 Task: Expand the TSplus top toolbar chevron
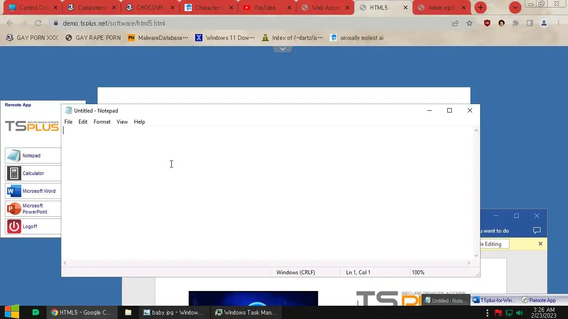point(283,48)
